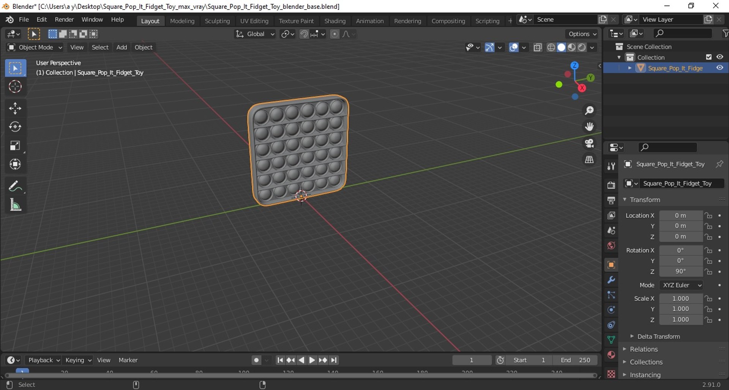Toggle Collection visibility eye icon

[x=720, y=57]
